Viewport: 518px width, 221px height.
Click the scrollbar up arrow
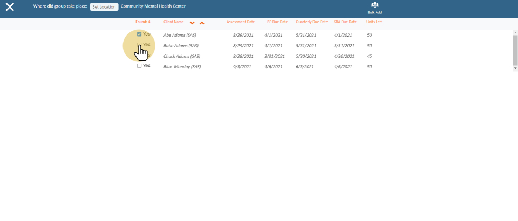tap(515, 32)
